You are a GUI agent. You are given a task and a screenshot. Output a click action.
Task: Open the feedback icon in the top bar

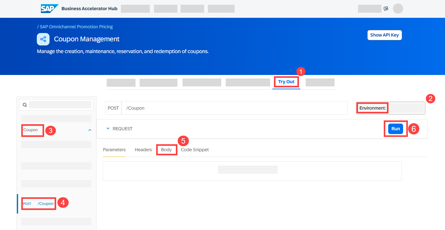[x=386, y=9]
